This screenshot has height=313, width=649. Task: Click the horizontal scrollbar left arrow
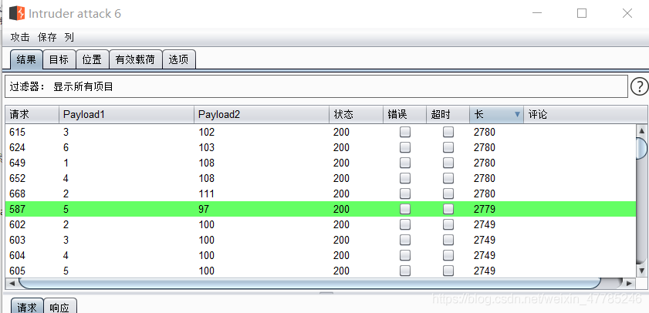tap(12, 283)
